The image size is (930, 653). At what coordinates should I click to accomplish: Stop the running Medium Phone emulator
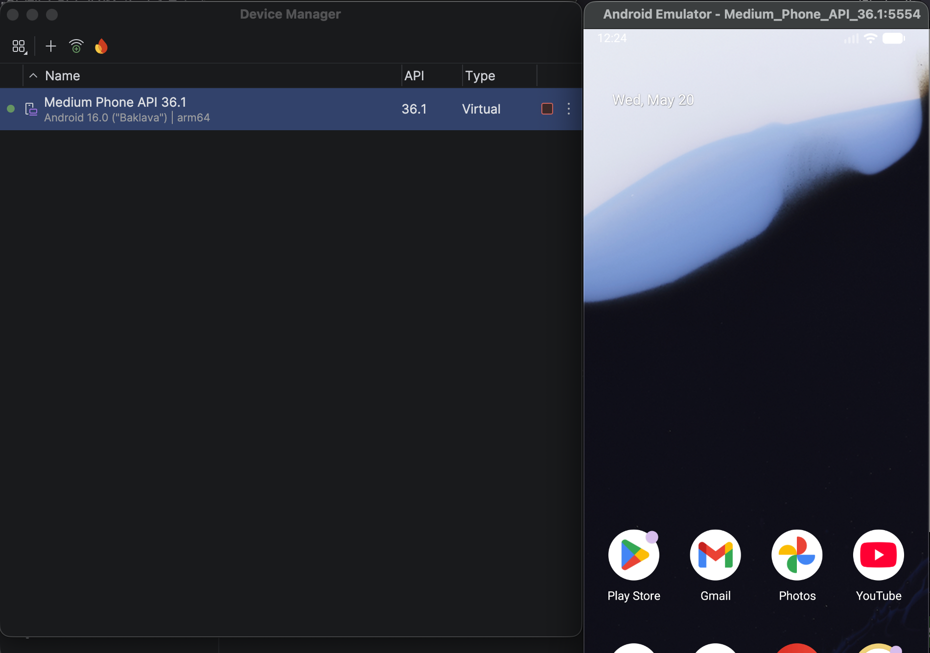click(x=547, y=109)
